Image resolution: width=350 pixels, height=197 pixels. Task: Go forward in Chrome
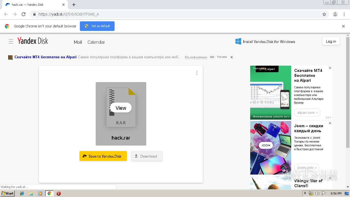(15, 14)
